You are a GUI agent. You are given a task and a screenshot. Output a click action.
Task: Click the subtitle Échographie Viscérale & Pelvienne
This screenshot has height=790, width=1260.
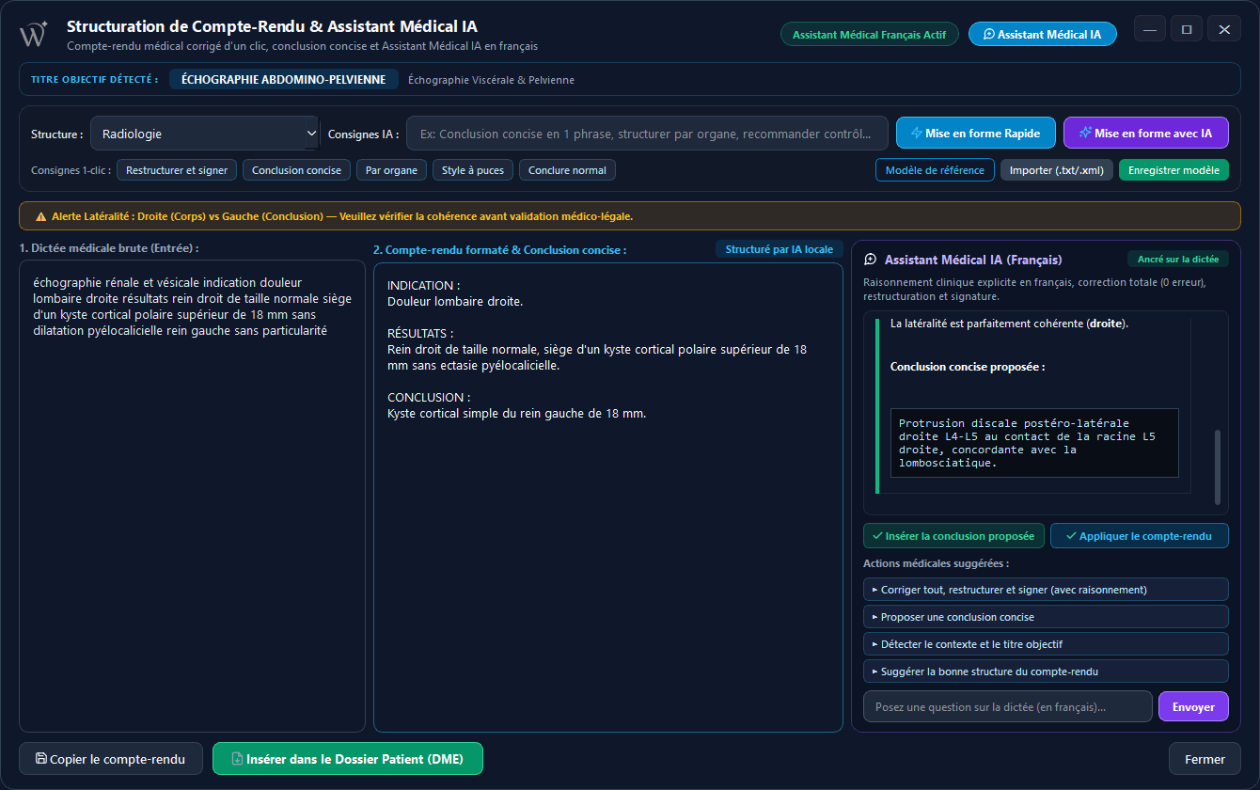[491, 80]
